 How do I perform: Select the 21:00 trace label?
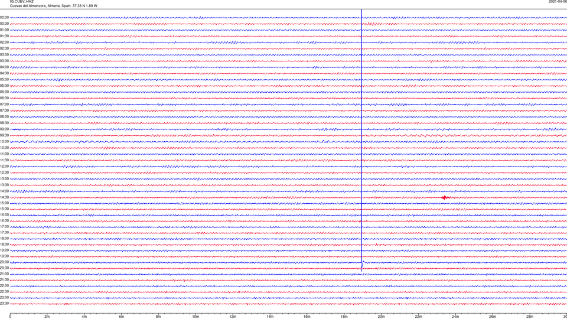[4, 274]
